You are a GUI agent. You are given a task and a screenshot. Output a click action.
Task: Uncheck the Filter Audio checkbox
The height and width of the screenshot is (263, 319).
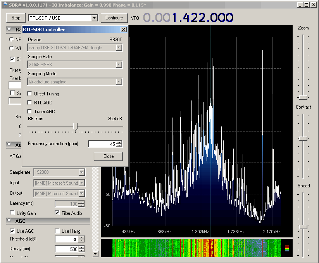coord(57,213)
